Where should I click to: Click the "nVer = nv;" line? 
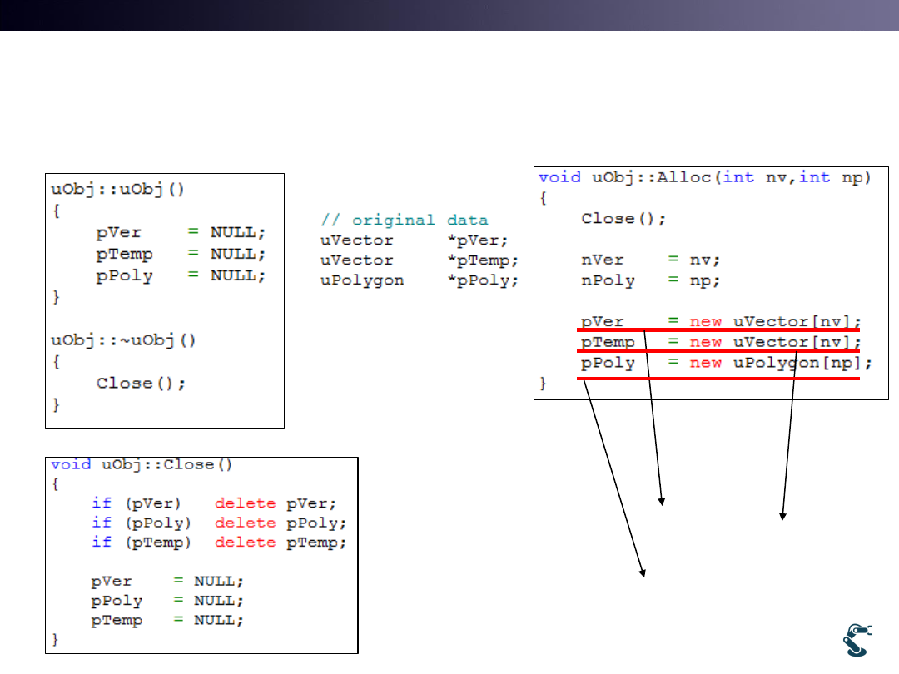641,260
